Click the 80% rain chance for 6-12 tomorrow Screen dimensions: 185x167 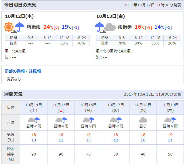[x=138, y=43]
